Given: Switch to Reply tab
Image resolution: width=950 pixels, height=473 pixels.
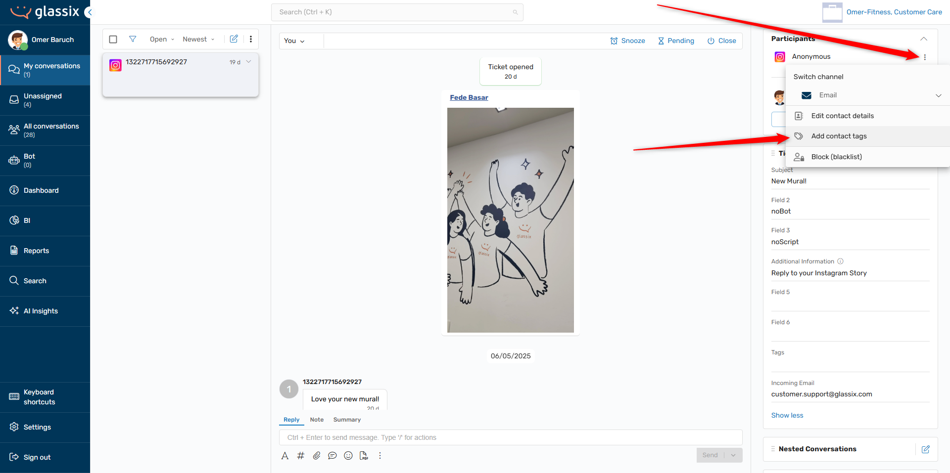Looking at the screenshot, I should (291, 420).
